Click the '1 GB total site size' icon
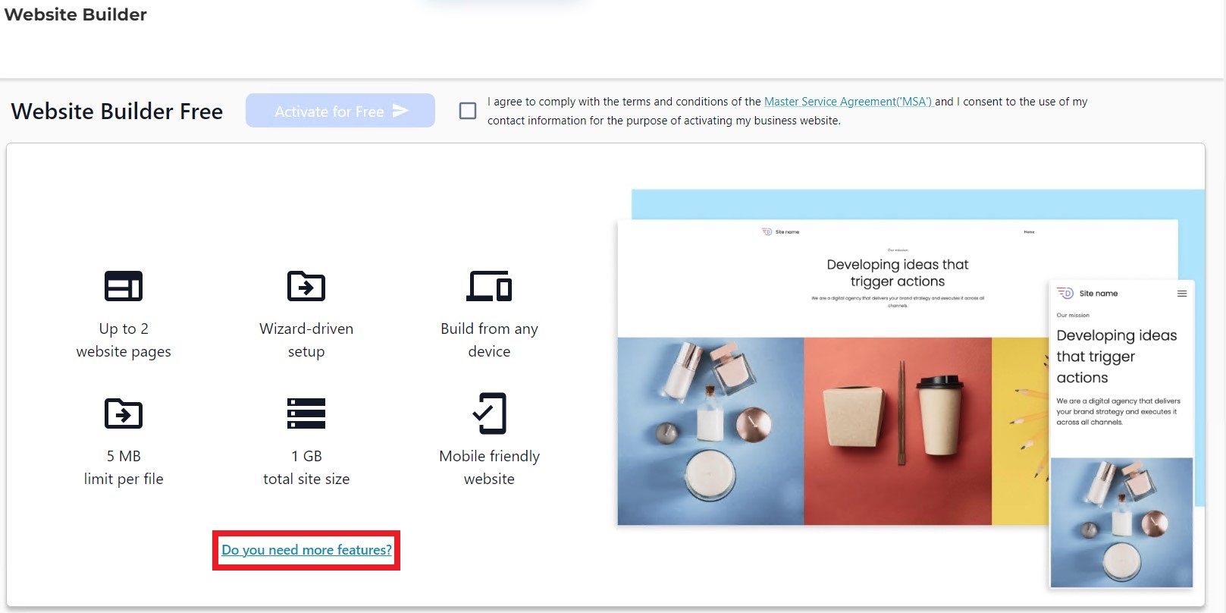Viewport: 1226px width, 613px height. [x=306, y=413]
